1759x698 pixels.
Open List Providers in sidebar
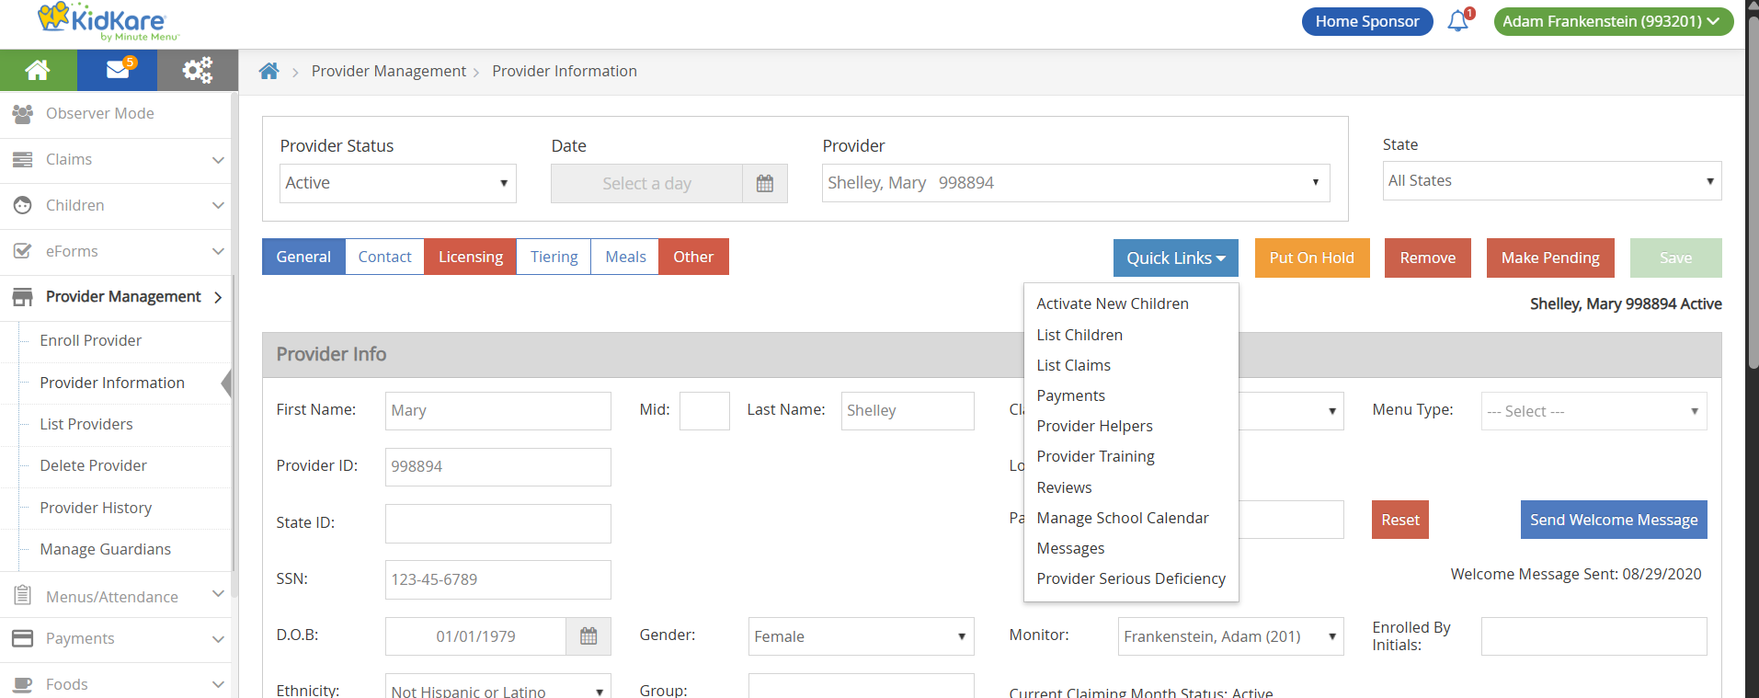tap(86, 424)
